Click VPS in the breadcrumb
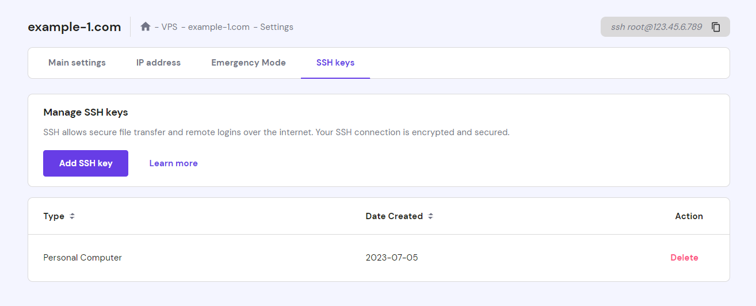 coord(169,27)
